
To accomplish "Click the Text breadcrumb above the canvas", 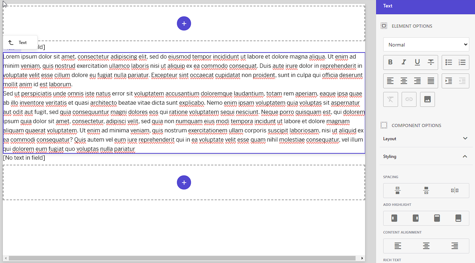I will pos(20,42).
